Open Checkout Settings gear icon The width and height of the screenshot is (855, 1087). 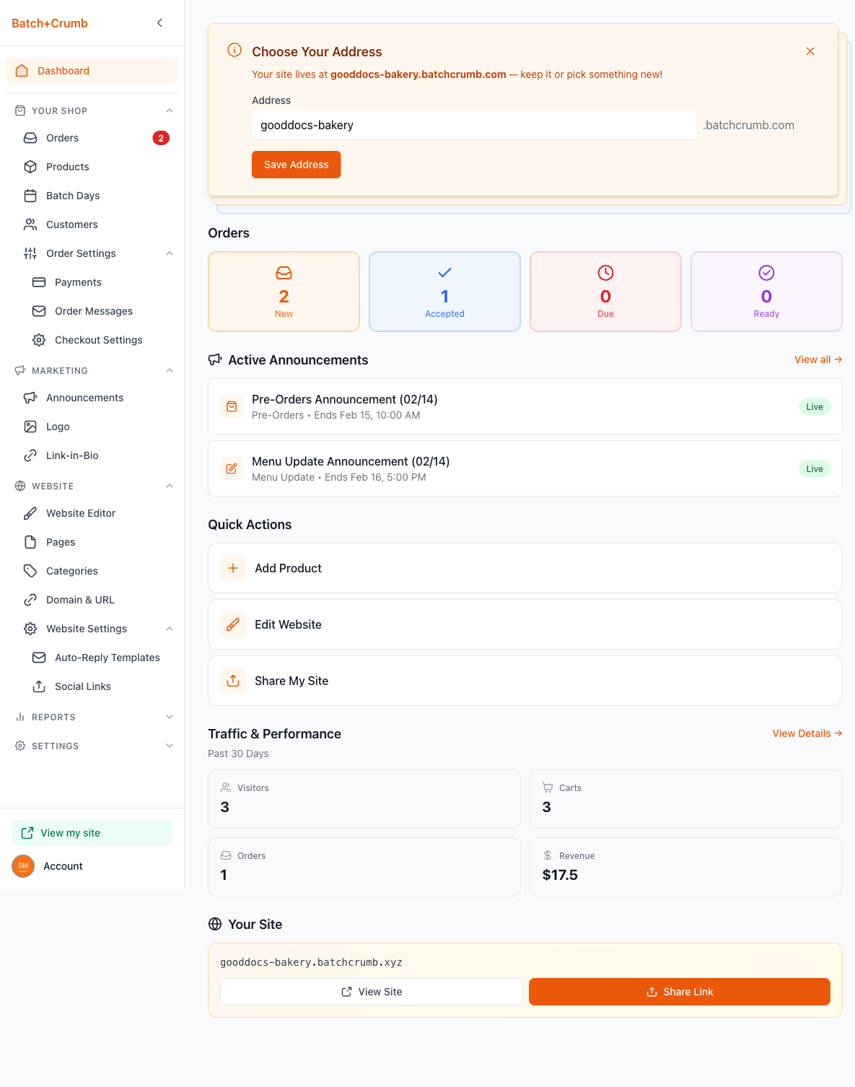[x=38, y=340]
